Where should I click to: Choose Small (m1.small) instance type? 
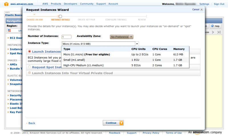(125, 60)
